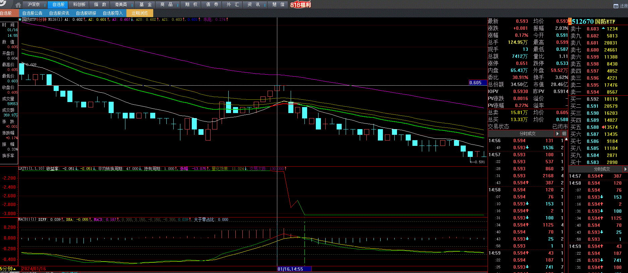Screen dimensions: 628x273
Task: Click the TR badge beside 512670
Action: [x=570, y=22]
